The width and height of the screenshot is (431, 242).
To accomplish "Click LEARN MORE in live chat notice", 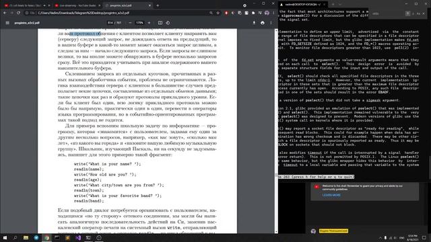I will point(331,195).
